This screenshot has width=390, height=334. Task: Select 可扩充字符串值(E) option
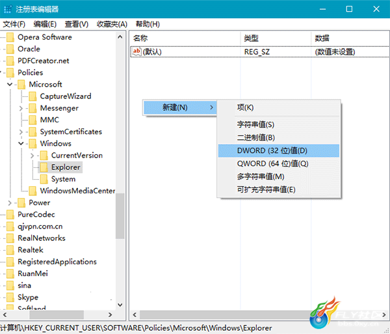click(x=279, y=190)
